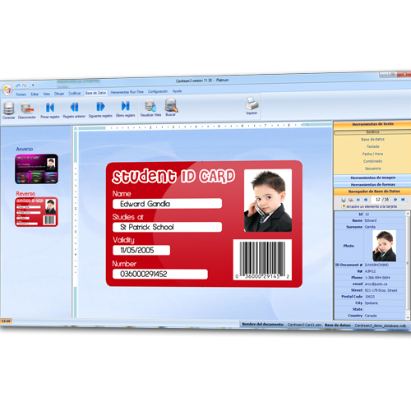
Task: Go to Registro anterior in the ribbon
Action: point(74,109)
